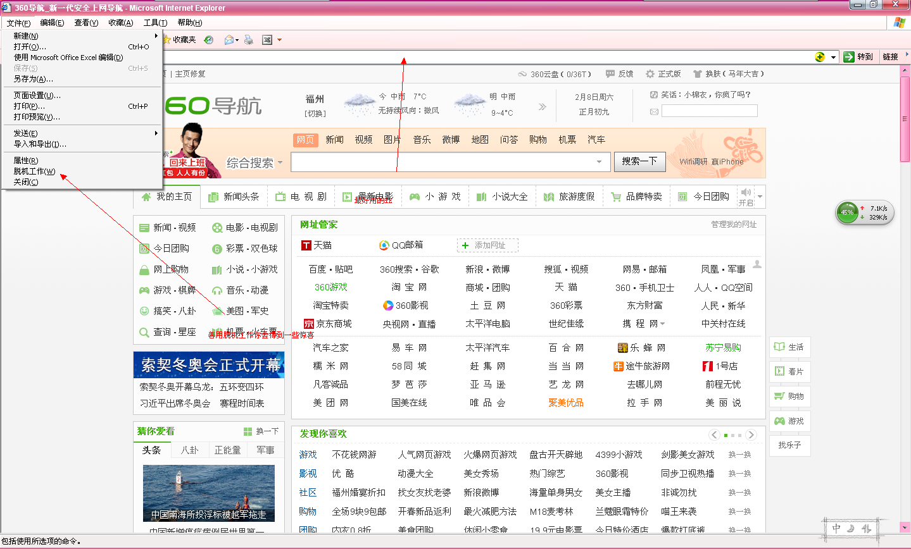
Task: Click the 反馈 feedback speech bubble icon
Action: coord(610,74)
